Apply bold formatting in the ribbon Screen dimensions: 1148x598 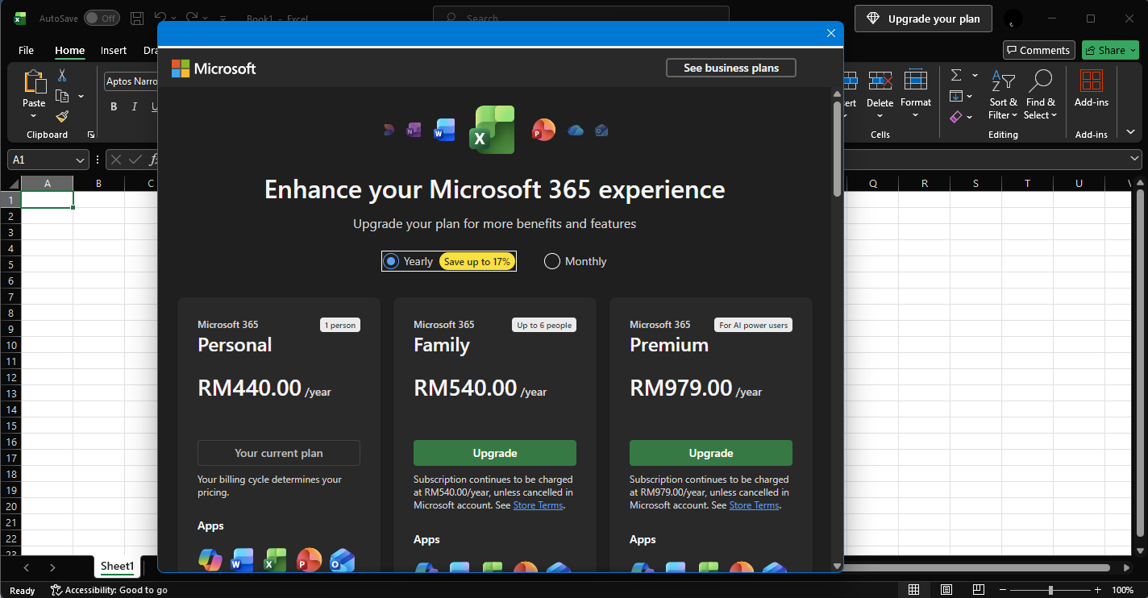coord(114,107)
